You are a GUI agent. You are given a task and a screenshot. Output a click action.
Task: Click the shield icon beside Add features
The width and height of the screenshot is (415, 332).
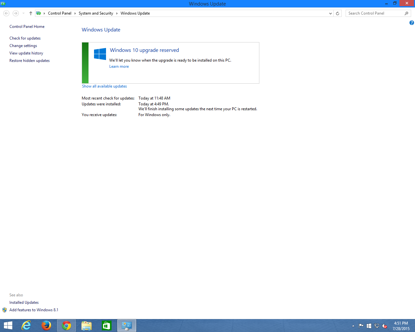pos(5,310)
